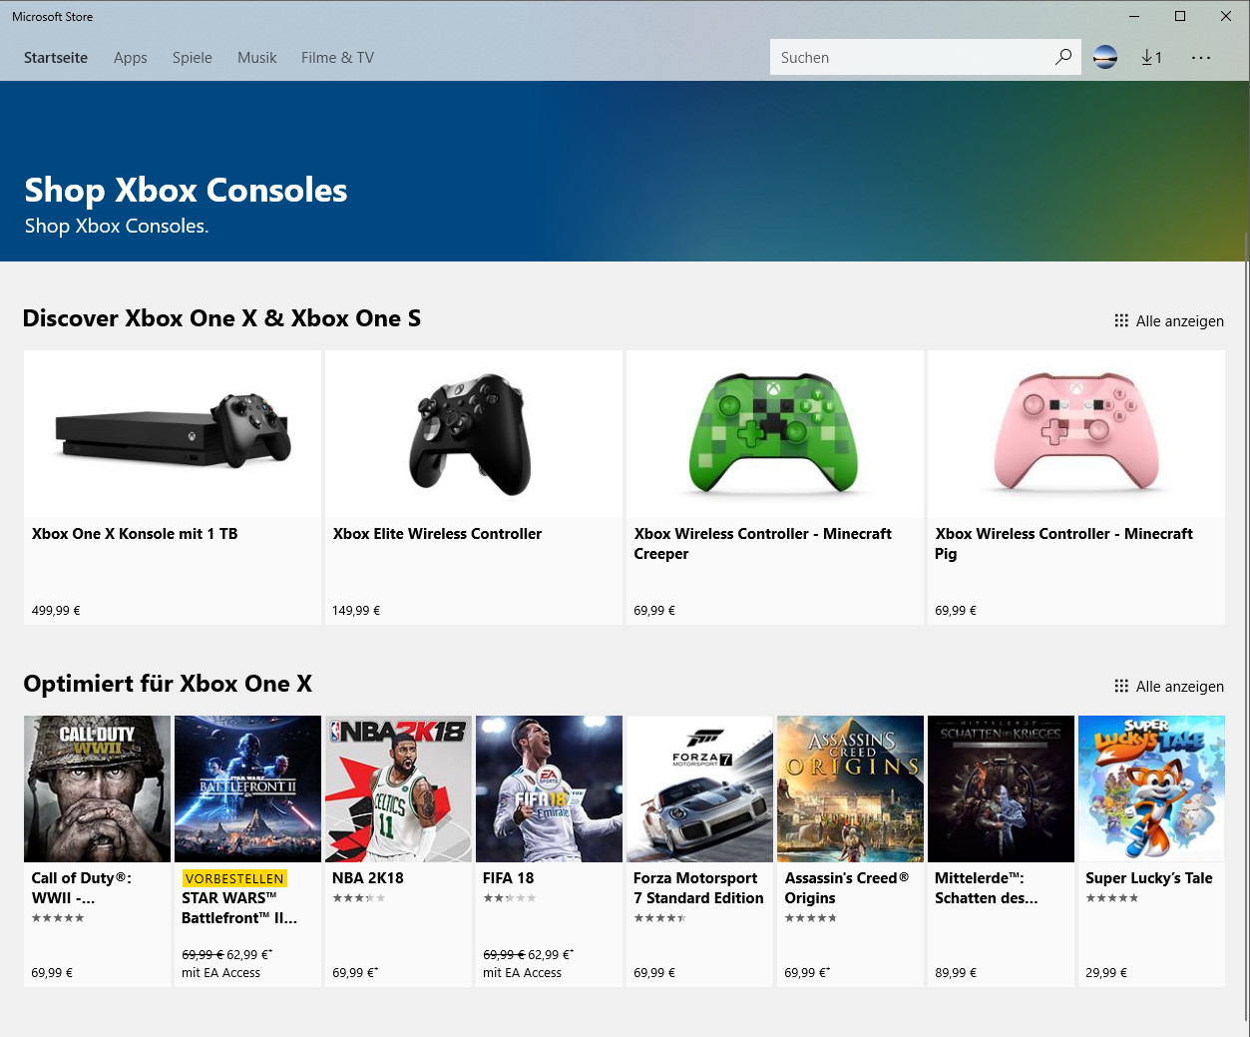Open the Filme & TV tab
Image resolution: width=1250 pixels, height=1037 pixels.
(338, 57)
